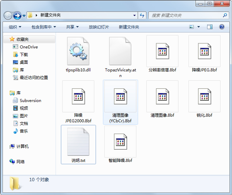The width and height of the screenshot is (232, 195).
Task: Click the 锐化.8bf file name
Action: point(205,115)
